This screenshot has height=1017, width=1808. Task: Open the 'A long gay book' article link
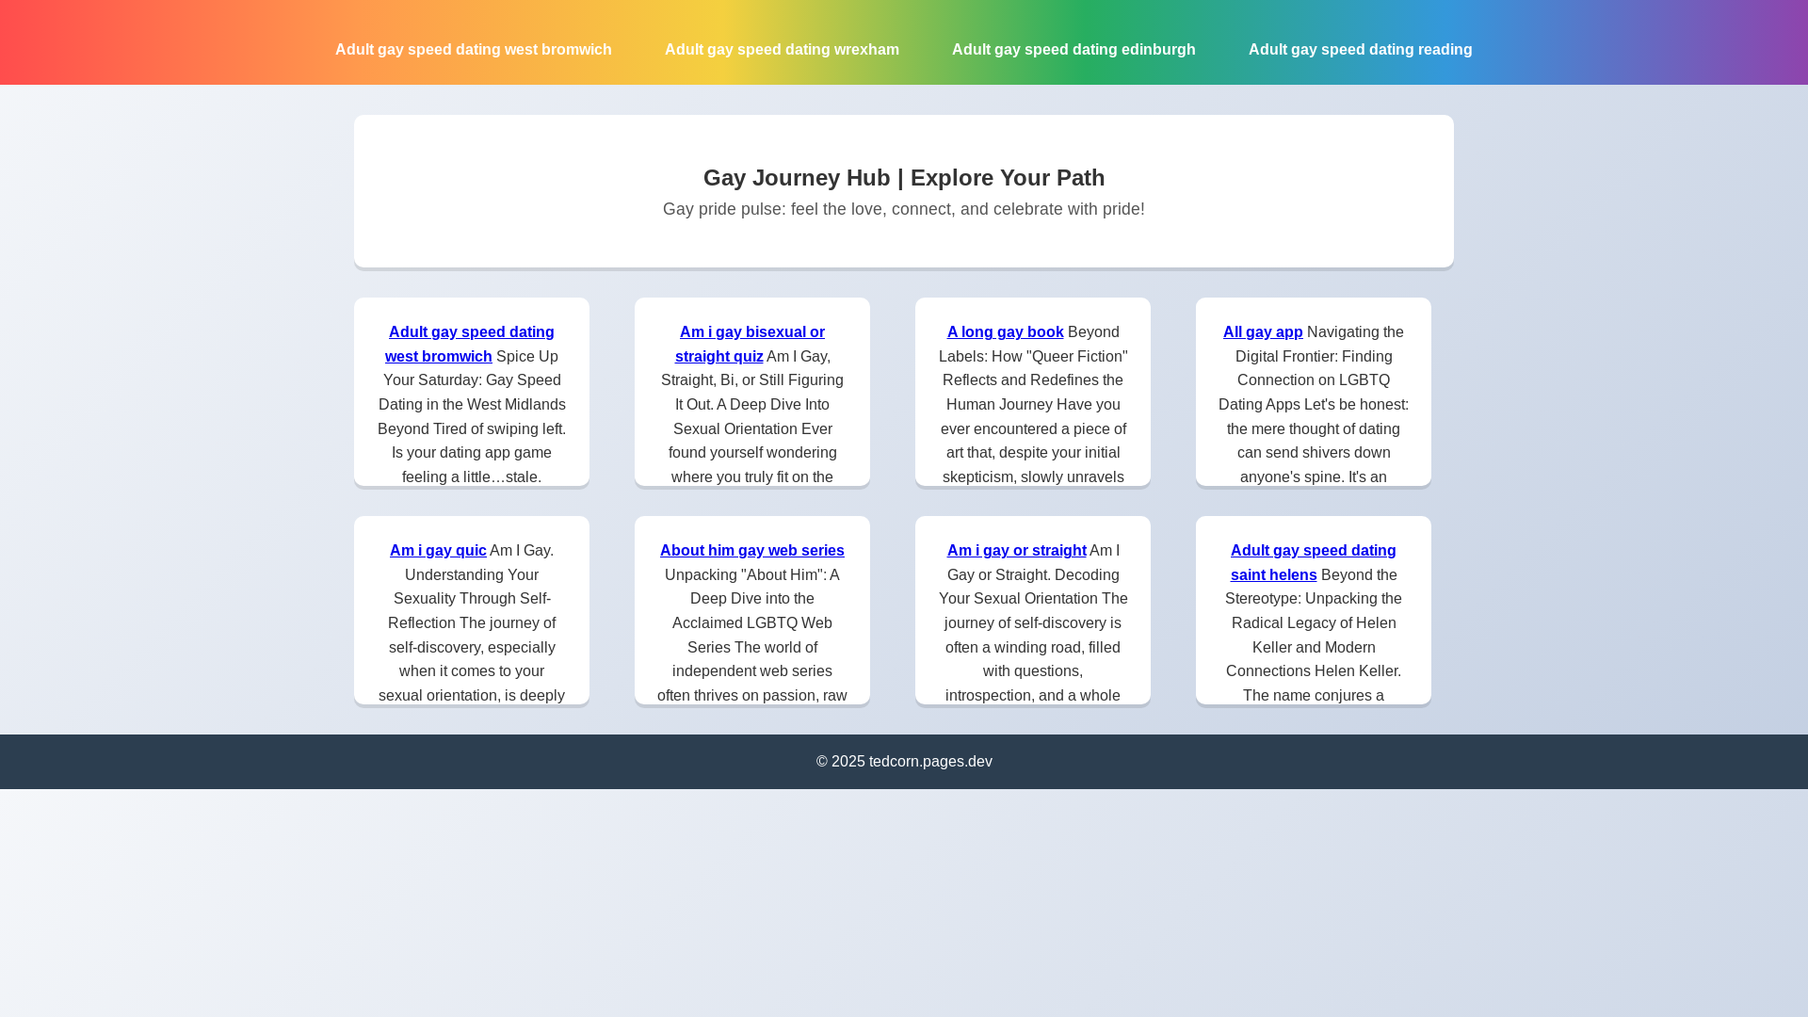[x=1005, y=331]
